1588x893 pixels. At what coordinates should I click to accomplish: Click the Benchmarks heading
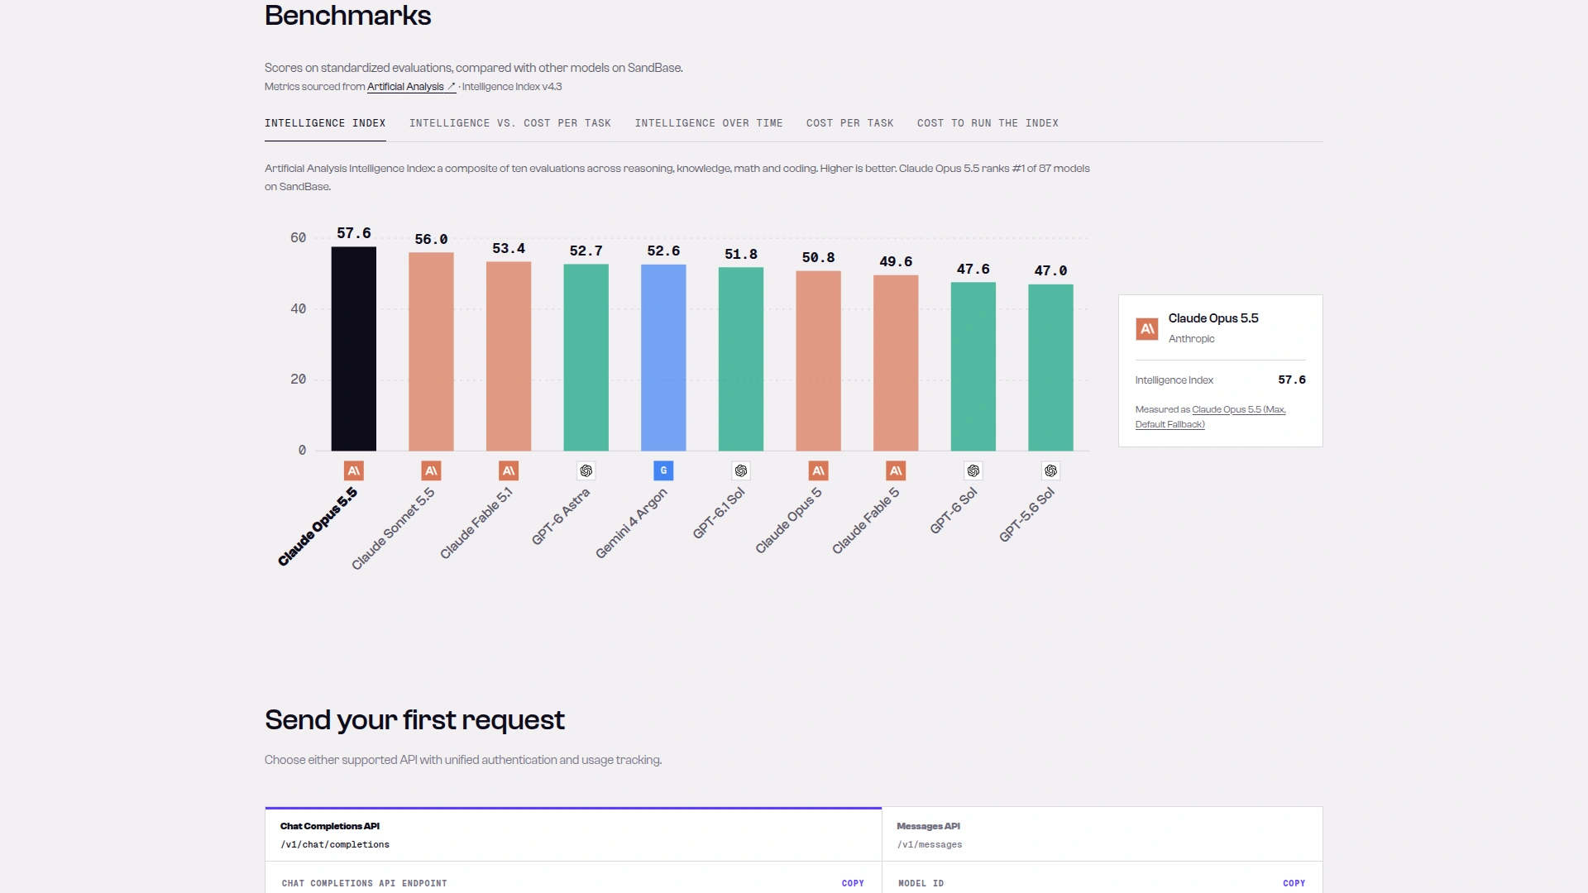click(x=347, y=16)
